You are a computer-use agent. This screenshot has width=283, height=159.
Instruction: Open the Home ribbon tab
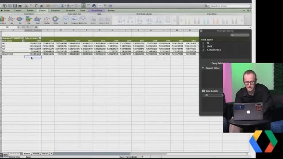7,11
